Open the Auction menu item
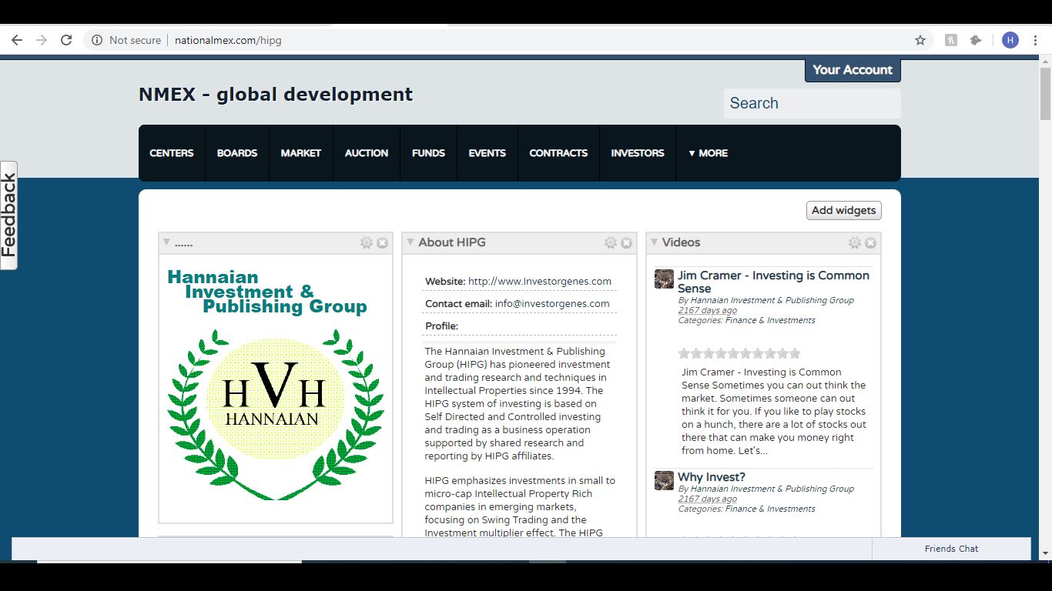Image resolution: width=1052 pixels, height=591 pixels. tap(366, 153)
